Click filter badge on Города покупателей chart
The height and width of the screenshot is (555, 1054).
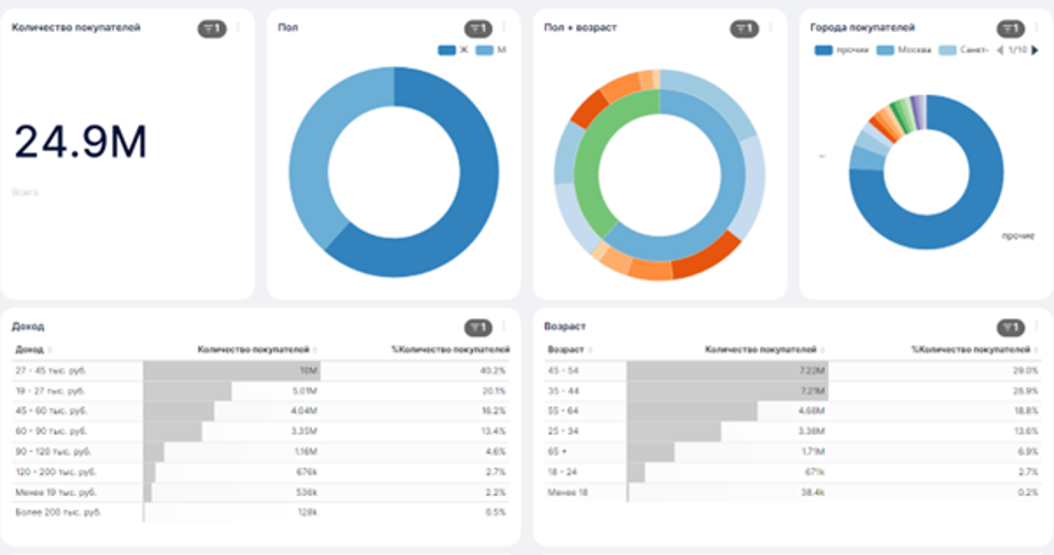(x=1011, y=29)
